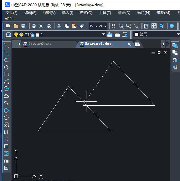Activate Match Properties brush

(82, 26)
